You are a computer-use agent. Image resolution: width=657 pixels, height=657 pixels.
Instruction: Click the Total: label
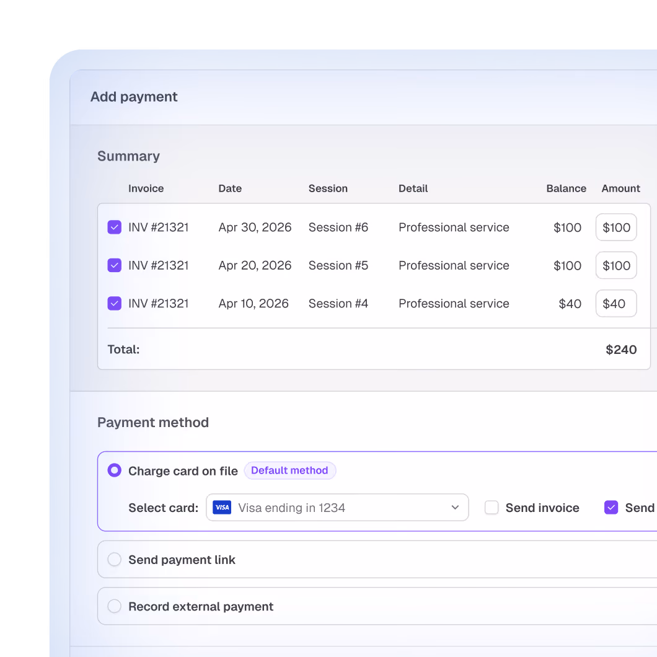click(x=123, y=350)
